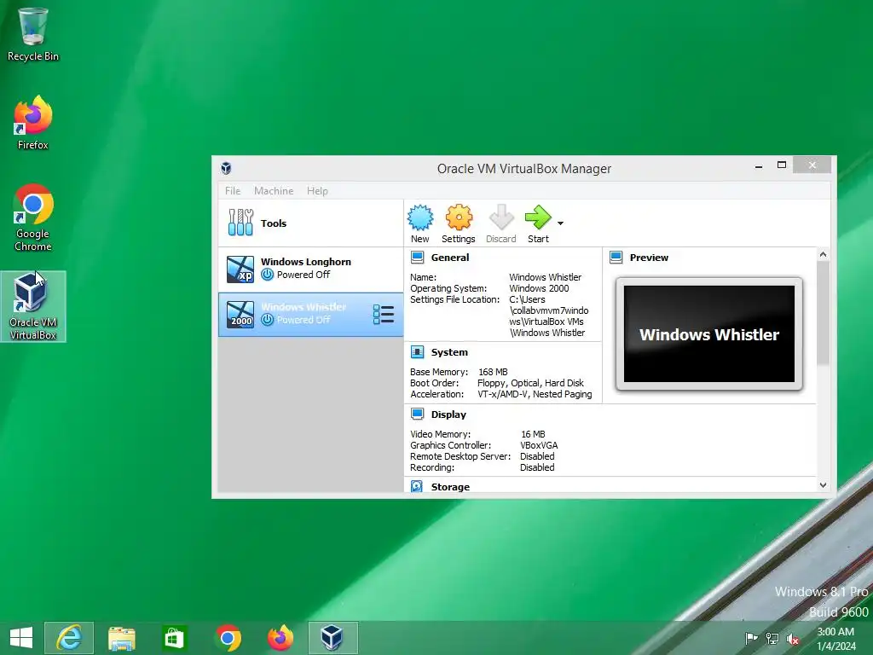Click the General section header
Image resolution: width=873 pixels, height=655 pixels.
450,258
